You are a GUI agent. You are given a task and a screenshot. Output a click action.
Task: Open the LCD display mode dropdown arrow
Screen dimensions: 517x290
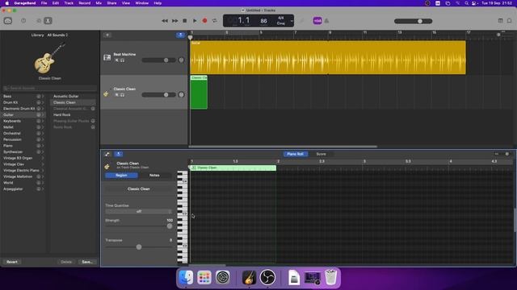[x=292, y=21]
